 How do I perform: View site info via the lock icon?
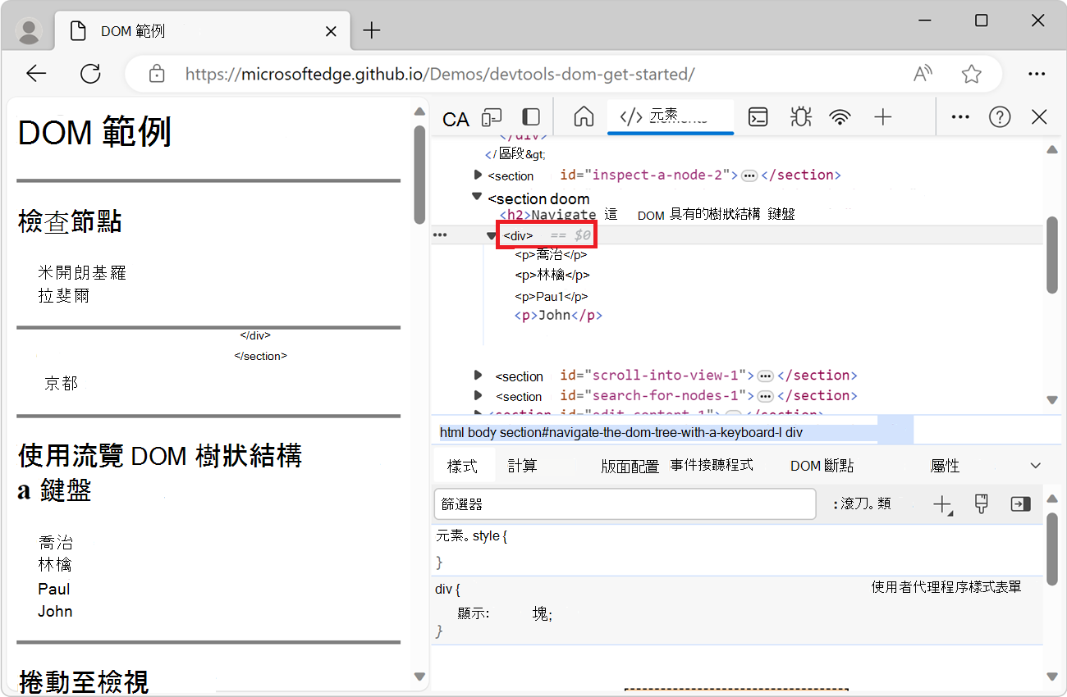pos(157,74)
